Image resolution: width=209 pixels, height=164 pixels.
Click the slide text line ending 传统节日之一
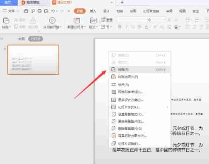[x=156, y=150]
